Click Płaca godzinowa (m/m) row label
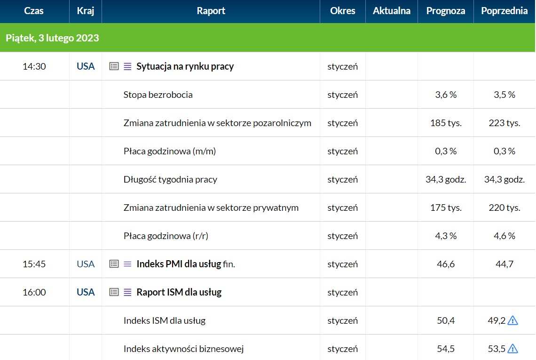536x360 pixels. (x=170, y=151)
